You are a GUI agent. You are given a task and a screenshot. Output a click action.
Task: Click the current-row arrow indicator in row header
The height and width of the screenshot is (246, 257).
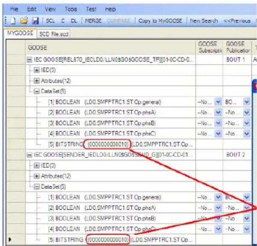pyautogui.click(x=10, y=240)
